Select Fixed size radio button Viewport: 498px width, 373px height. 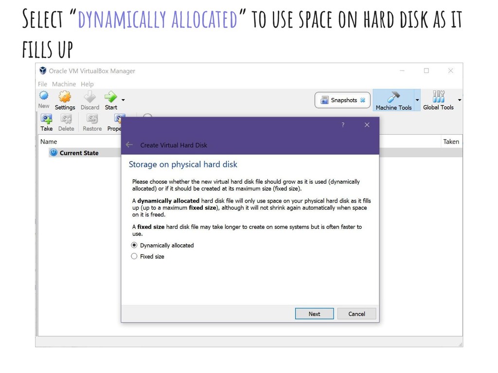click(134, 256)
